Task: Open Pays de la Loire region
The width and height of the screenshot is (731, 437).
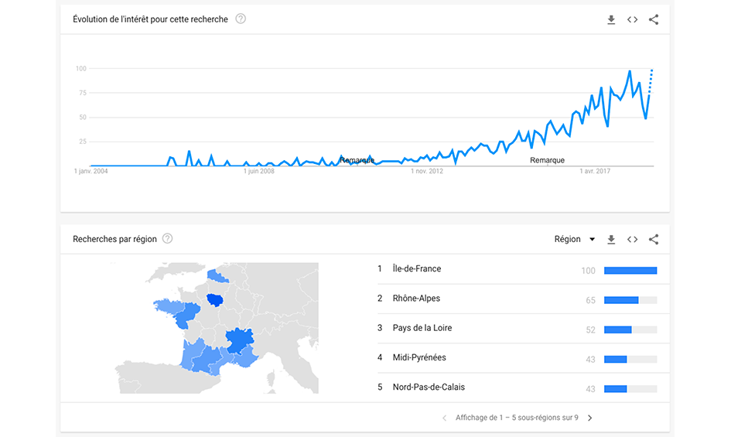Action: pyautogui.click(x=422, y=328)
